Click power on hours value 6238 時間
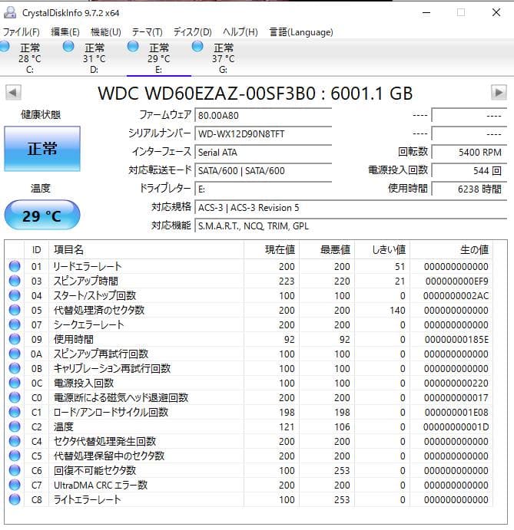The image size is (514, 530). (469, 189)
